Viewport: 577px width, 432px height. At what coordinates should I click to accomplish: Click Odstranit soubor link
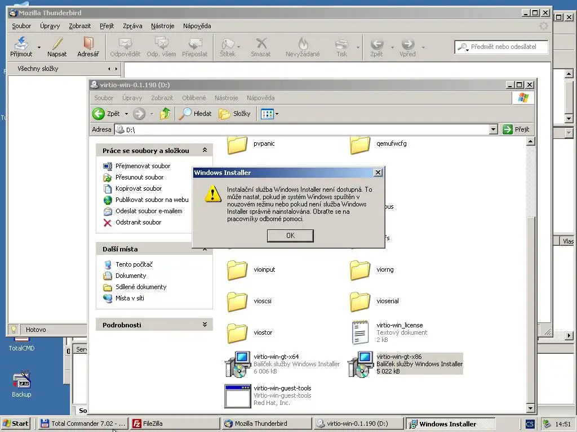(x=139, y=222)
